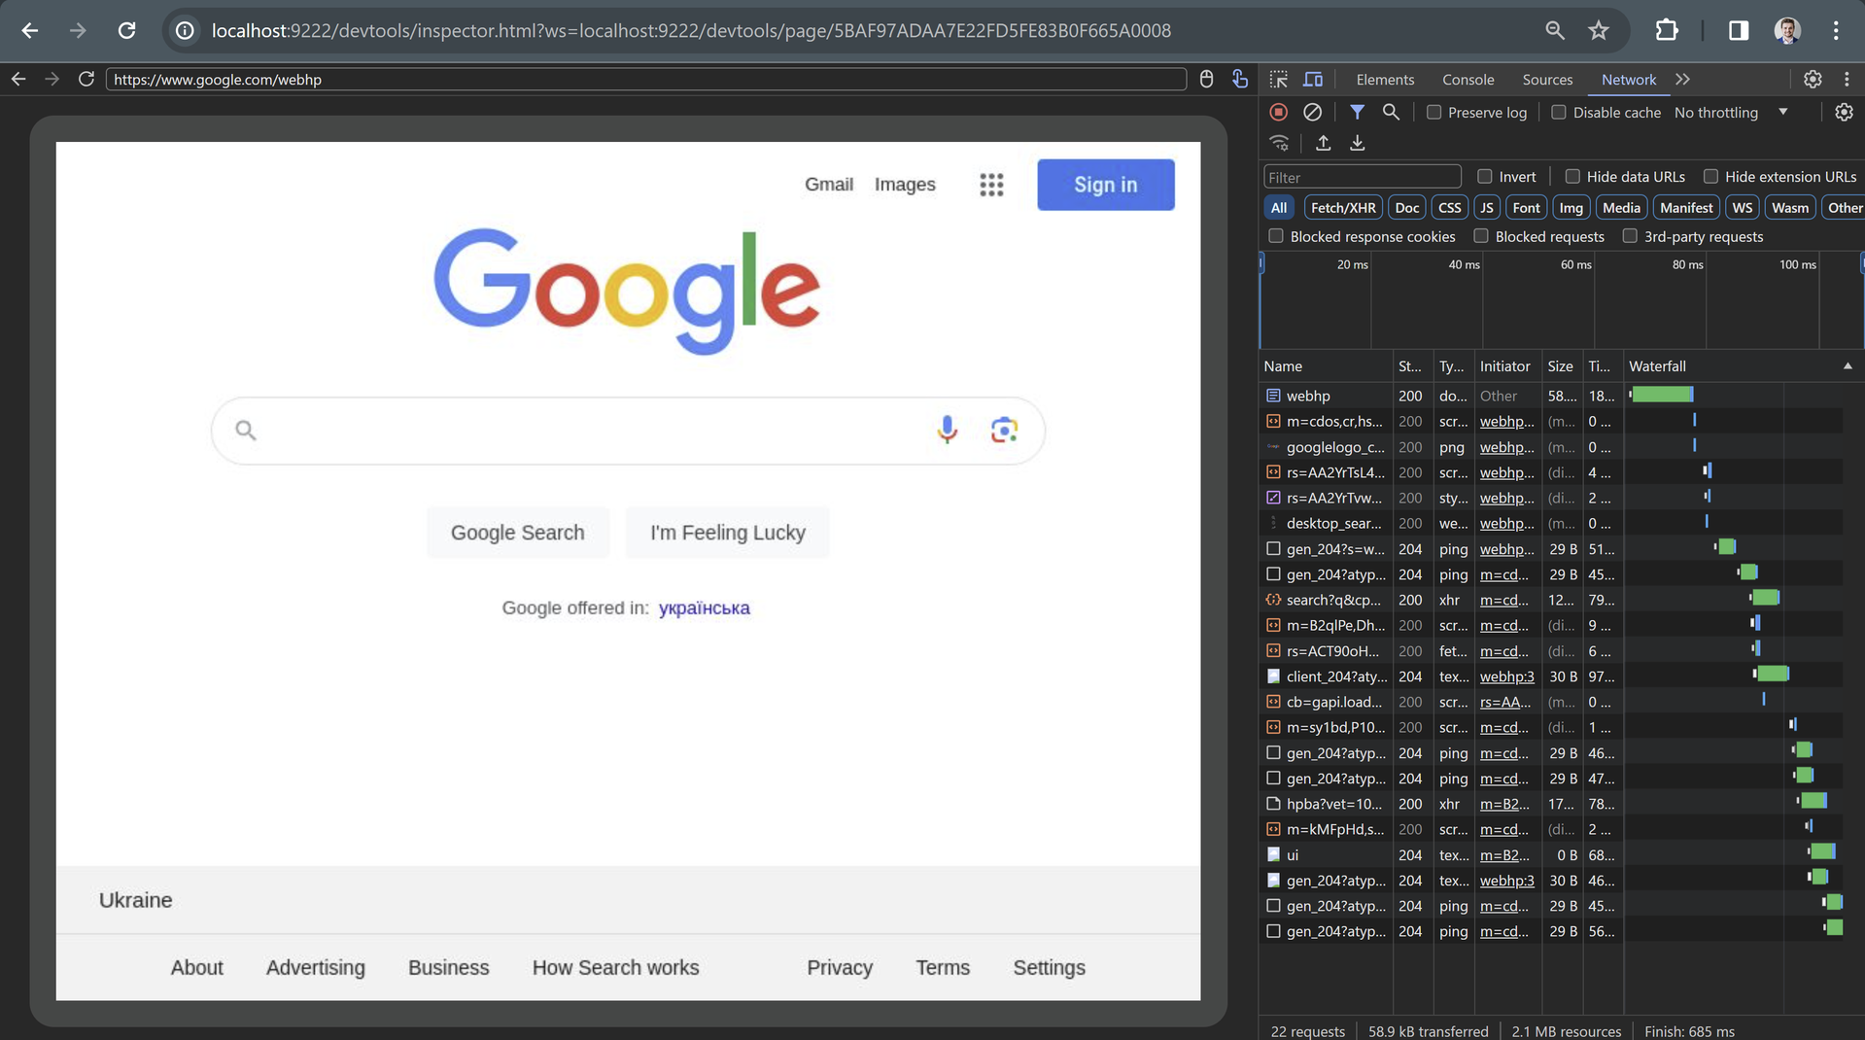Viewport: 1865px width, 1040px height.
Task: Select the webhp request row
Action: (1550, 396)
